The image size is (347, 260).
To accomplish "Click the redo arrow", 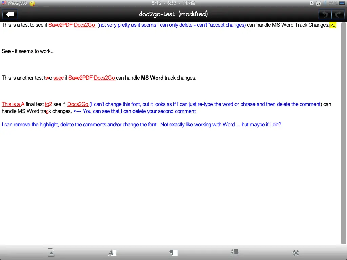I will [338, 14].
